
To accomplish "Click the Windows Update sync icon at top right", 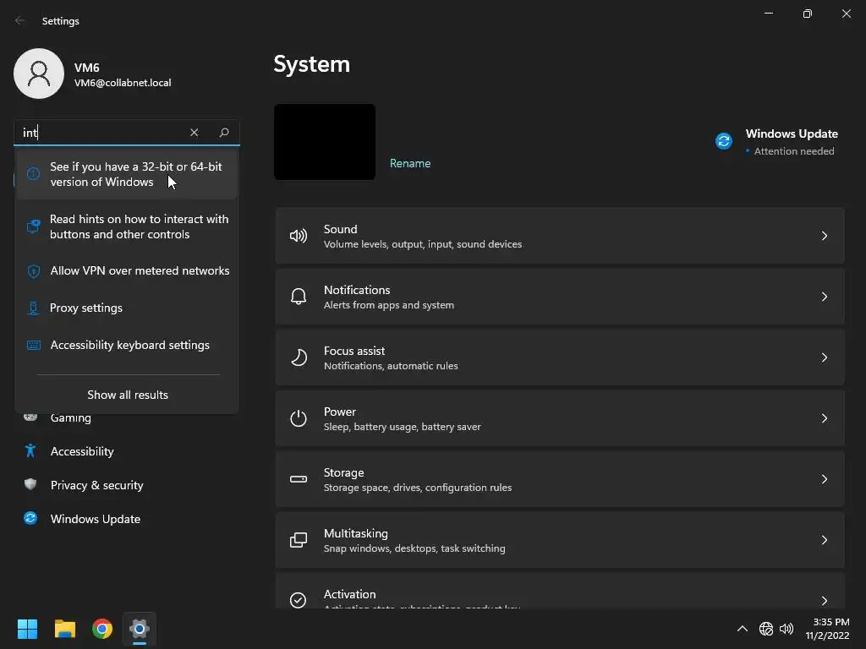I will point(724,141).
